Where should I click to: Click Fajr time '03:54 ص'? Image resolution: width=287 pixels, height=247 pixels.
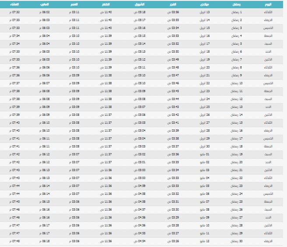[x=173, y=28]
